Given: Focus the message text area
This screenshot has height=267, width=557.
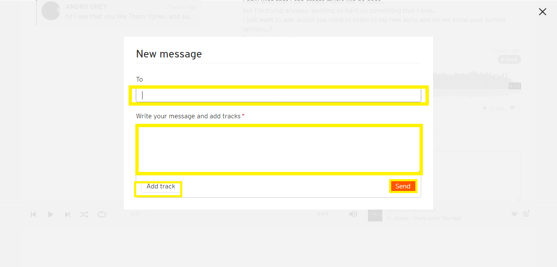Looking at the screenshot, I should coord(278,150).
